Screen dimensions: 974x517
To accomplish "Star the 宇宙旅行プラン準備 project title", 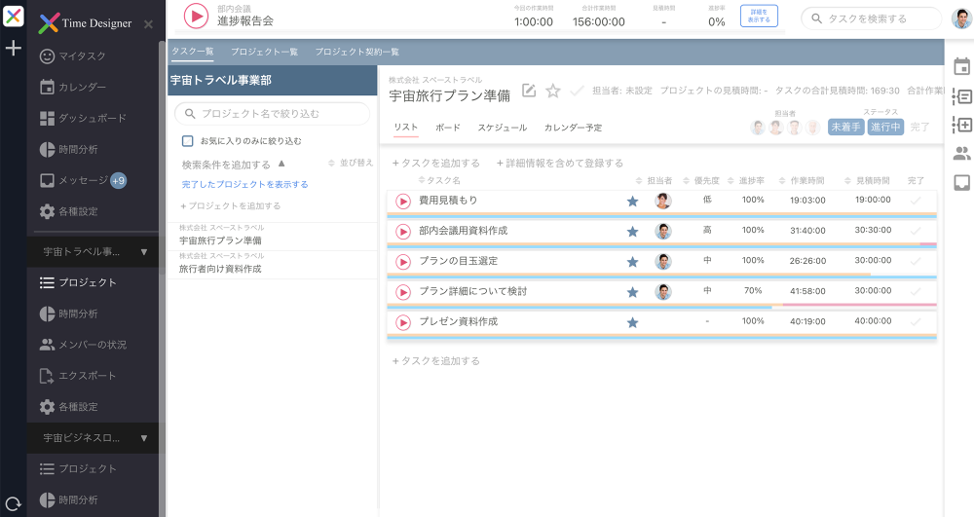I will point(553,91).
